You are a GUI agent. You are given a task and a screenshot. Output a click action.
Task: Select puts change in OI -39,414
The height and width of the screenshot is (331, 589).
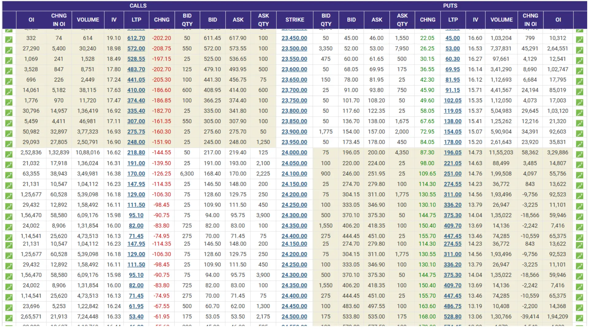point(530,317)
